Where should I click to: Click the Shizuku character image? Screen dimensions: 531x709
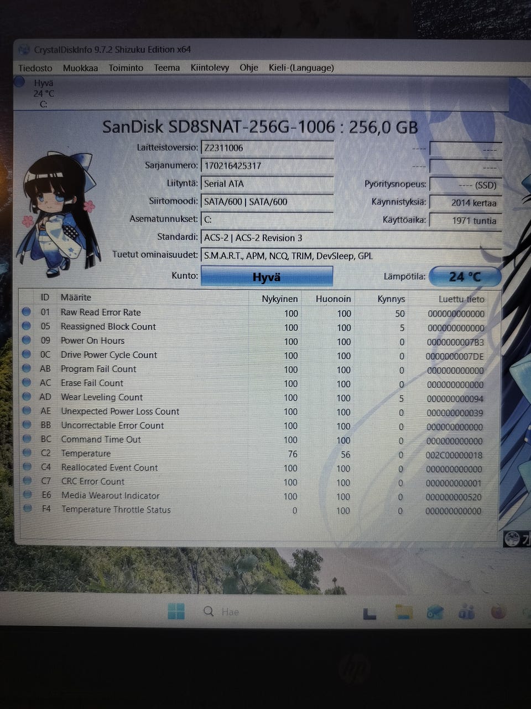[60, 215]
